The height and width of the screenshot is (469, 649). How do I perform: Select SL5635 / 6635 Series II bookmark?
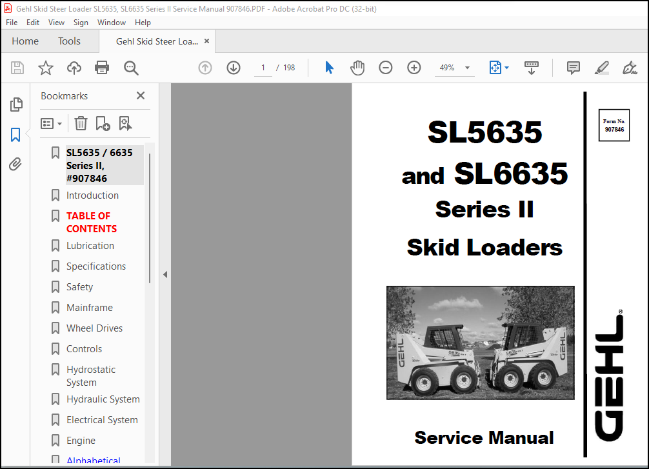tap(105, 165)
